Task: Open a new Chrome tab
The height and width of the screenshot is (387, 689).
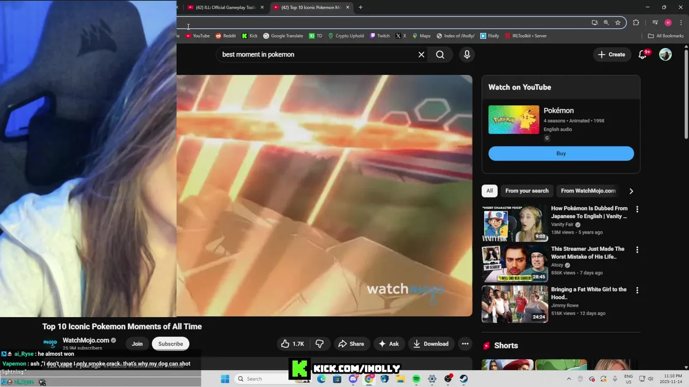Action: [x=360, y=8]
